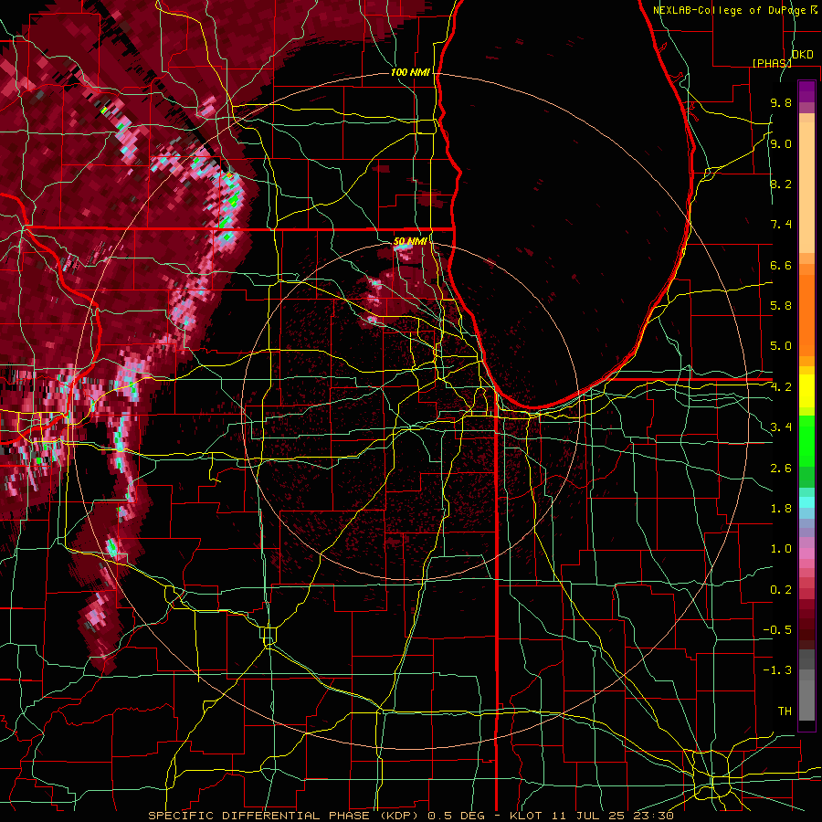
Task: Click the 7.4 scale value
Action: point(781,225)
